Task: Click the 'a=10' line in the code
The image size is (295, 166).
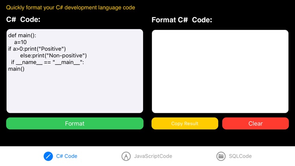Action: tap(20, 42)
